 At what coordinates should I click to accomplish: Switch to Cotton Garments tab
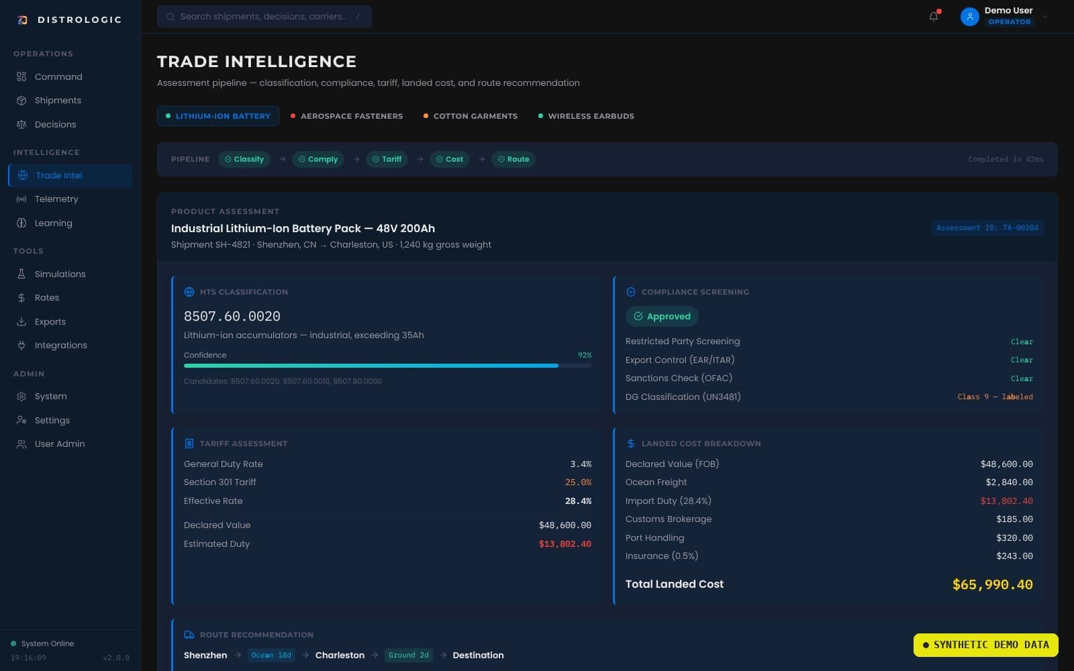click(471, 116)
